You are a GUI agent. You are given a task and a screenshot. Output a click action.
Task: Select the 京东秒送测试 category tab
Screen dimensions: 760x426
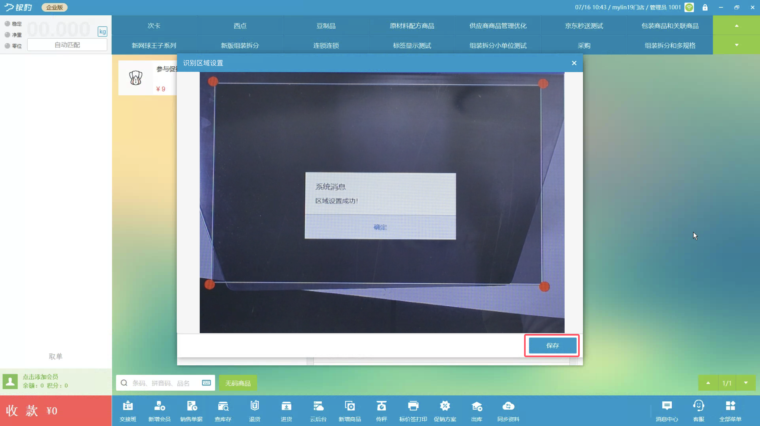[584, 26]
